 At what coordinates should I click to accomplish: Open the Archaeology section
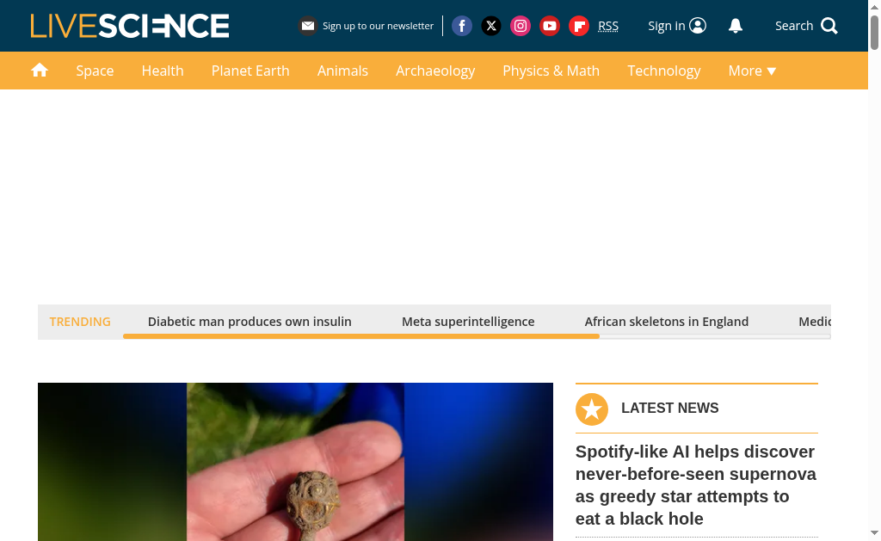coord(435,71)
